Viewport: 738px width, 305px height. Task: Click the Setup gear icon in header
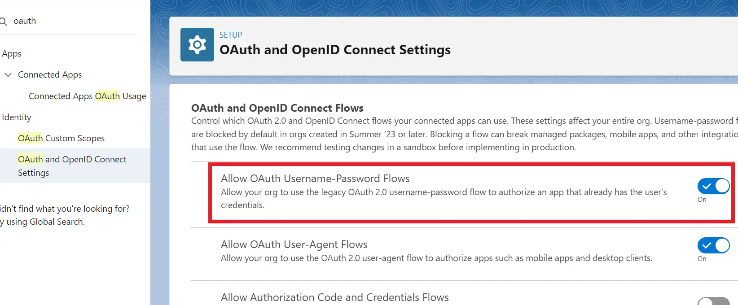click(x=197, y=44)
